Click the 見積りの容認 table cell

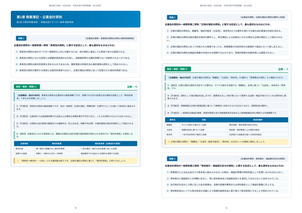24,154
